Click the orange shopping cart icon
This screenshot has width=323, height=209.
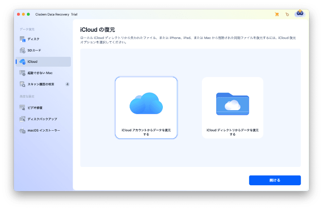pos(277,14)
